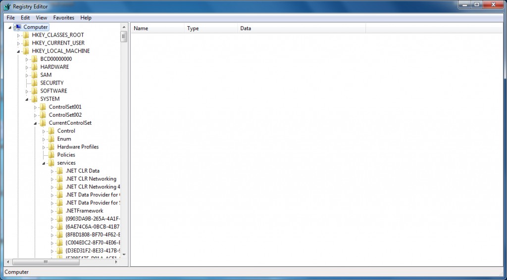The width and height of the screenshot is (507, 280).
Task: Click the ControlSet001 folder icon
Action: (x=43, y=107)
